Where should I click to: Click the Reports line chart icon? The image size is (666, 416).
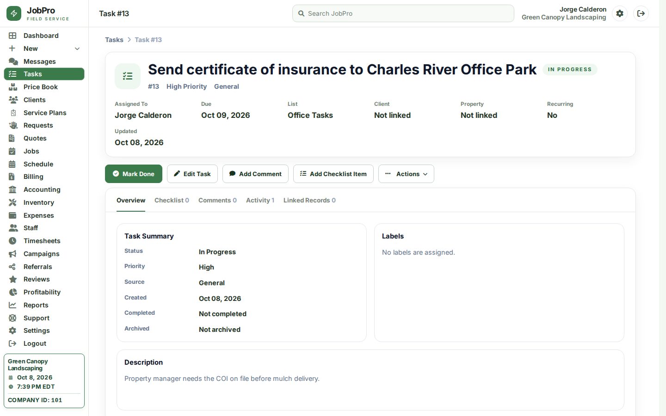point(12,305)
